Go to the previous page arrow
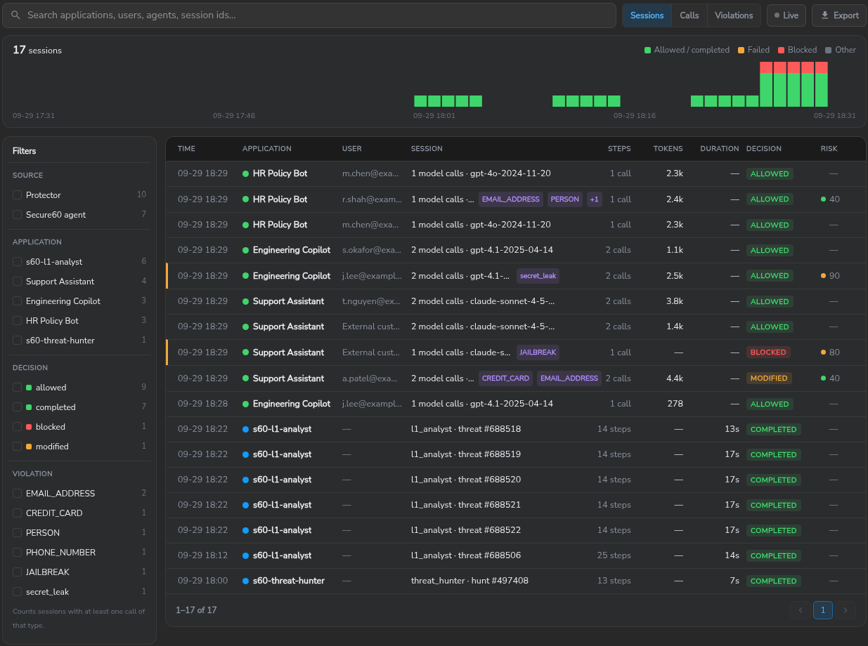868x646 pixels. click(x=800, y=610)
